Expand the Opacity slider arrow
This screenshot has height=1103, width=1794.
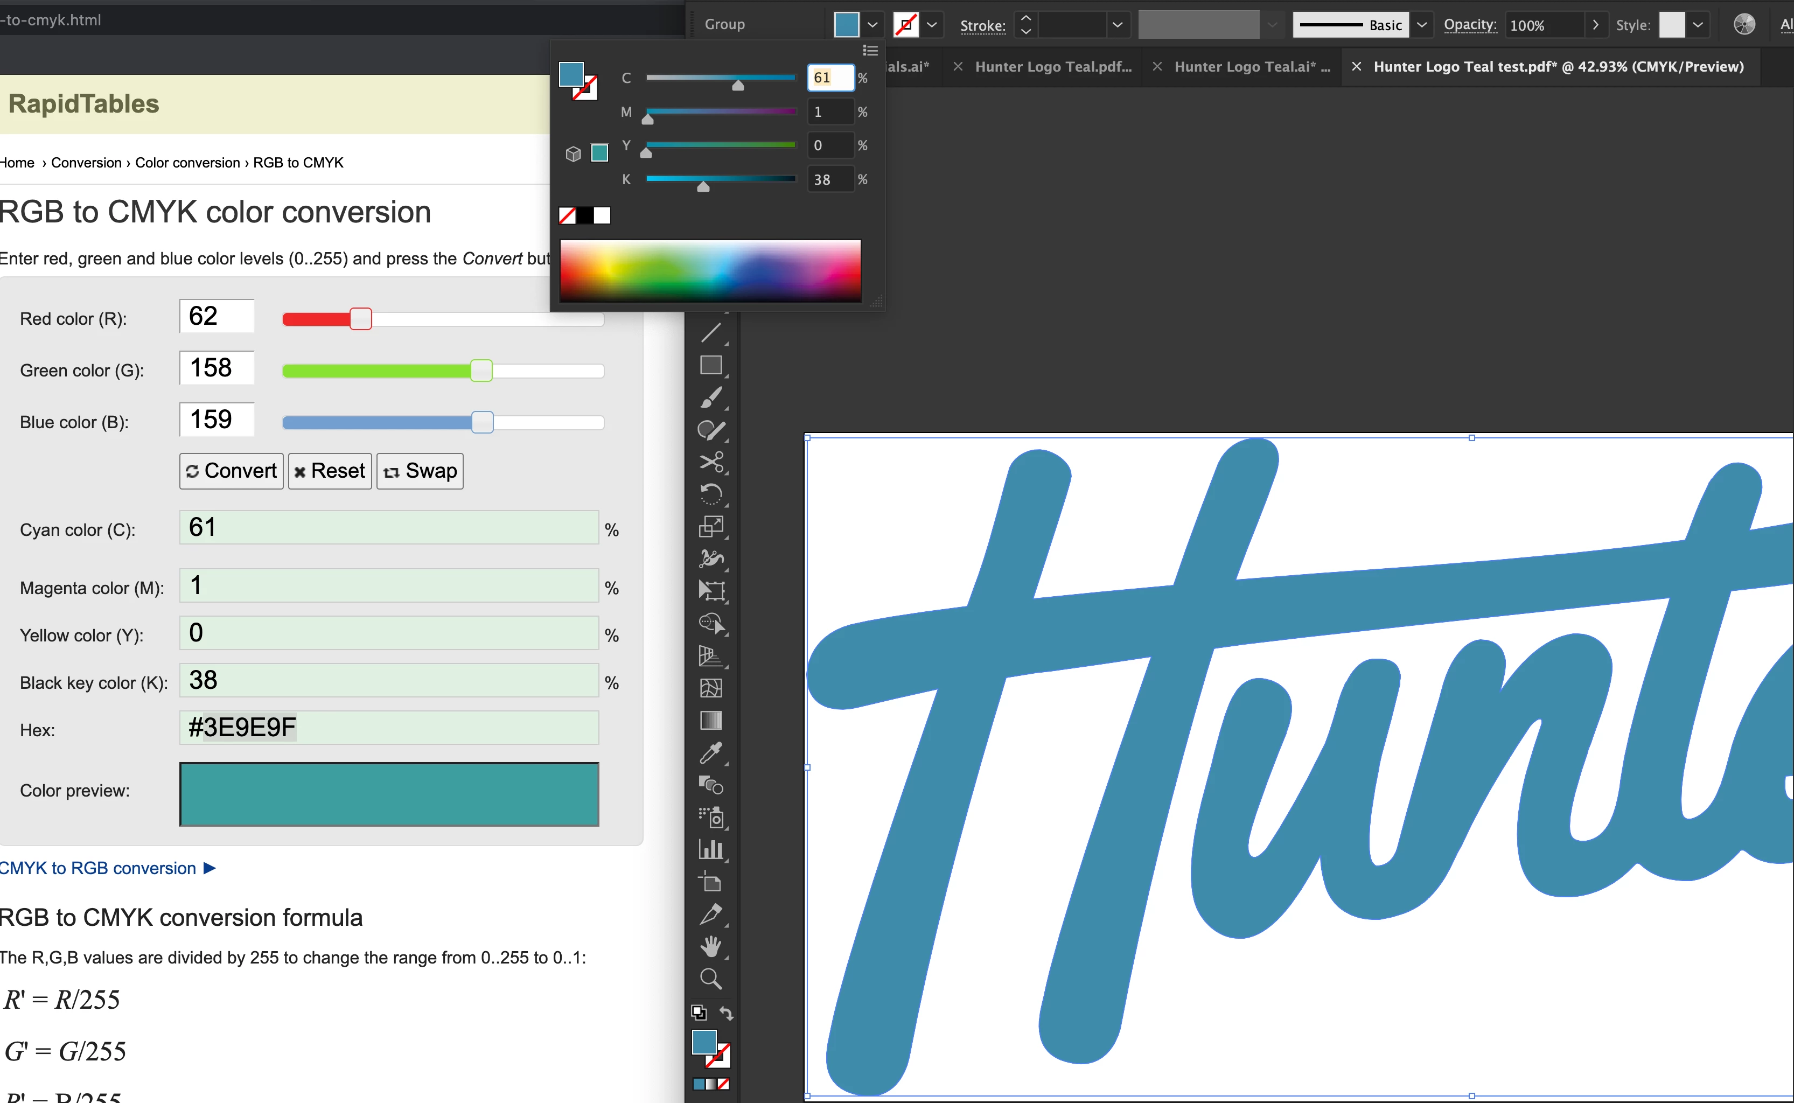pos(1595,24)
